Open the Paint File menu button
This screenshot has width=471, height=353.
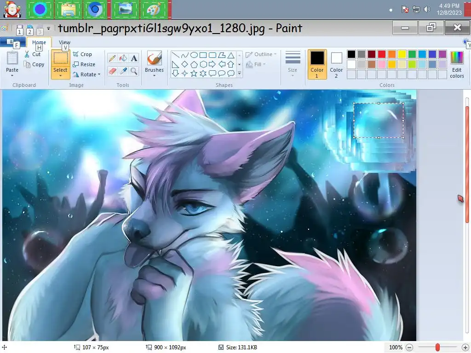point(12,42)
